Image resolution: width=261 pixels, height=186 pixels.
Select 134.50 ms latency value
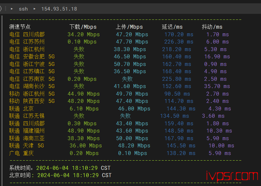(x=175, y=116)
